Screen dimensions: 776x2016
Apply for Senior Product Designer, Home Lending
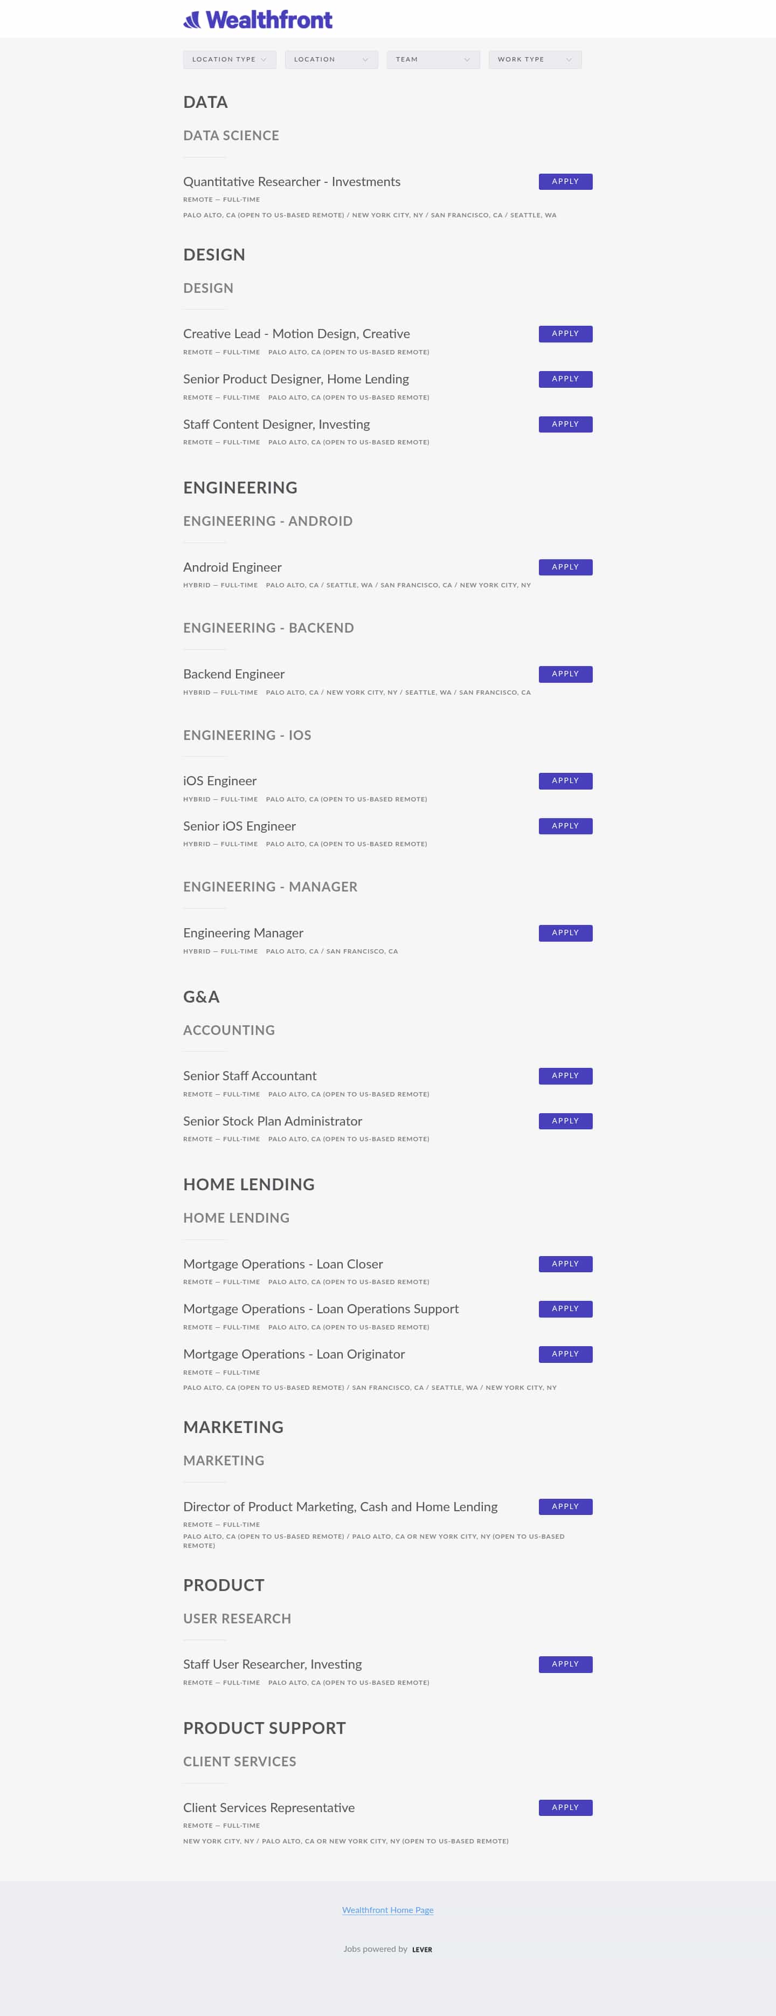[x=565, y=379]
